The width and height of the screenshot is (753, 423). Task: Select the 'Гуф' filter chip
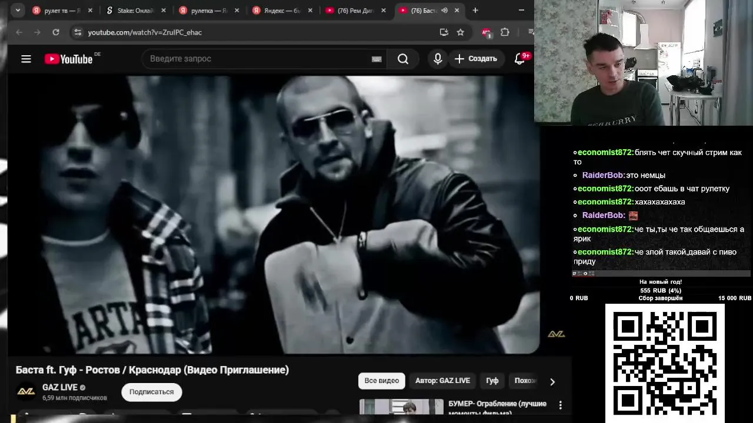[492, 381]
